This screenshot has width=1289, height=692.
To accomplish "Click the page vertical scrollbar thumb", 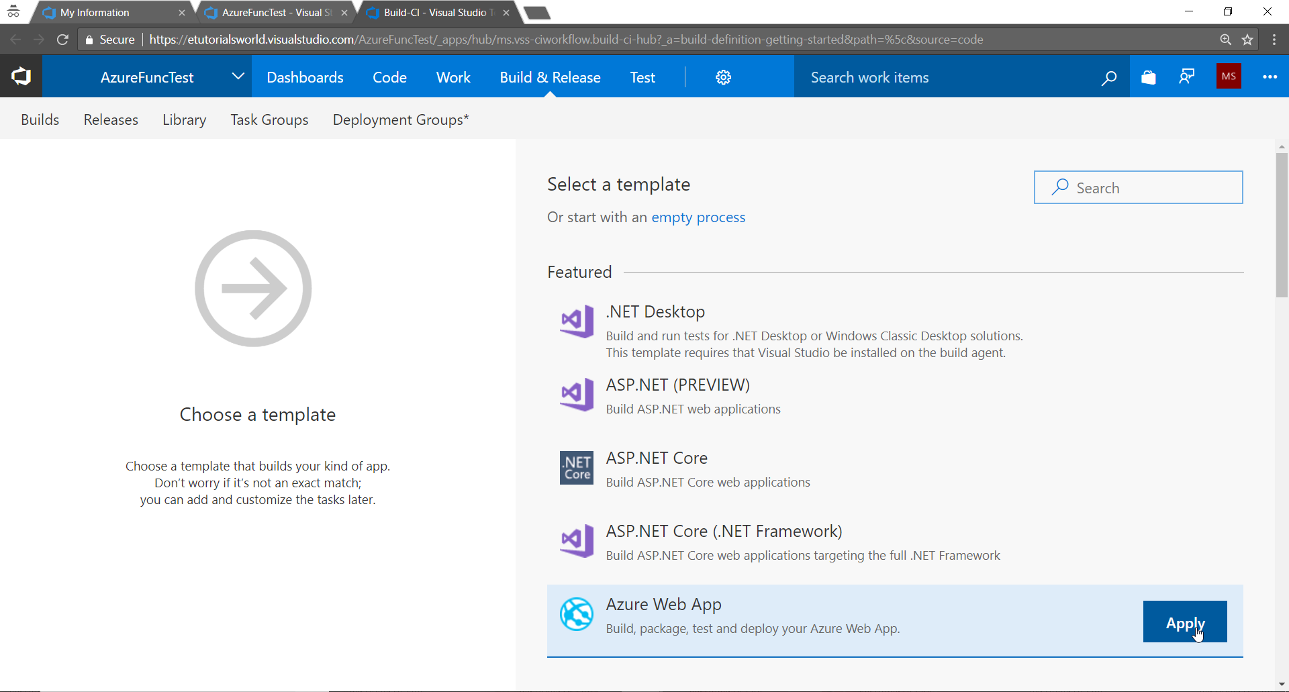I will pos(1282,225).
